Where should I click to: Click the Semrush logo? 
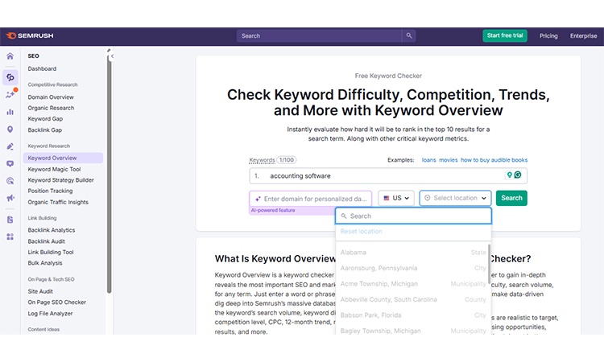(30, 35)
